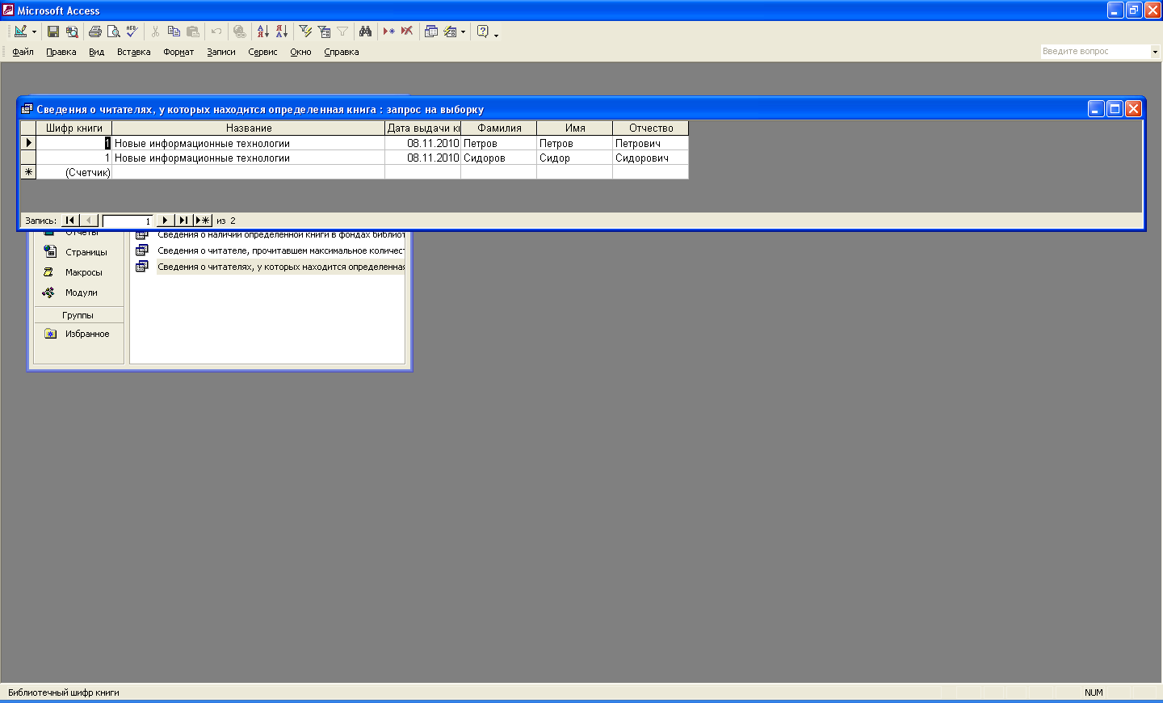Sort records descending with the toolbar icon
The height and width of the screenshot is (703, 1163).
pos(282,32)
